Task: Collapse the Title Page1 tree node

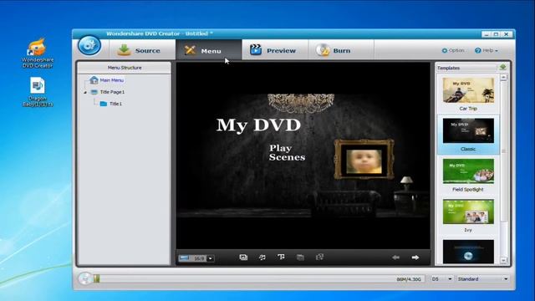Action: (85, 92)
